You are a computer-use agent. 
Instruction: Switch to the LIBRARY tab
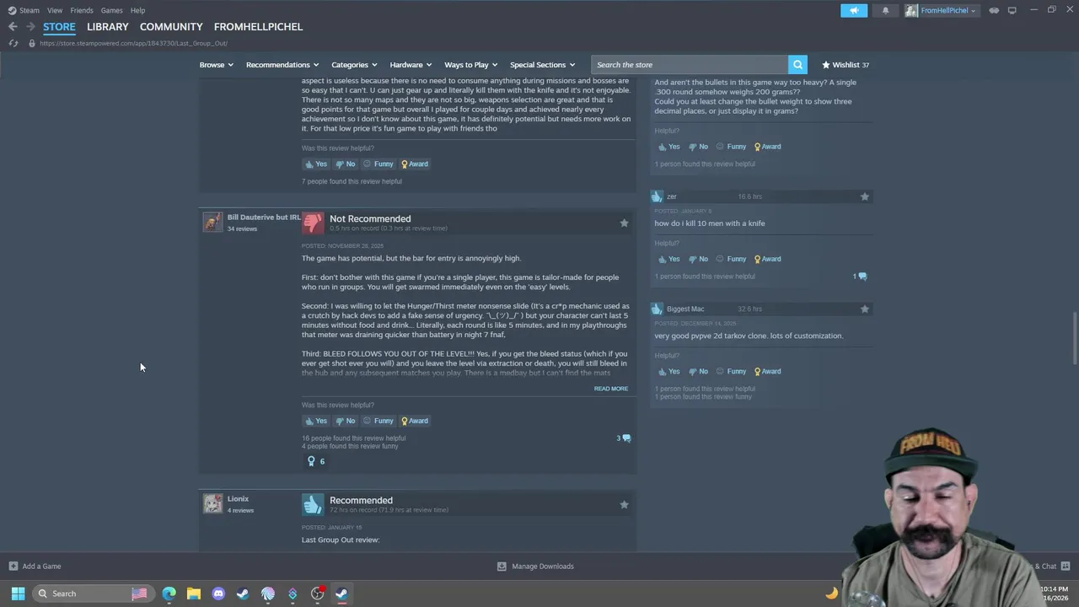coord(108,27)
